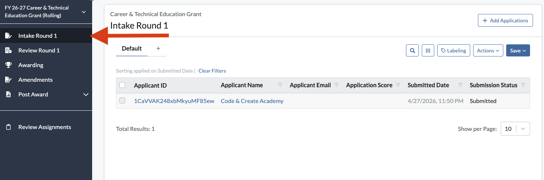Sort by Applicant ID column header
Viewport: 544px width, 180px height.
click(150, 85)
